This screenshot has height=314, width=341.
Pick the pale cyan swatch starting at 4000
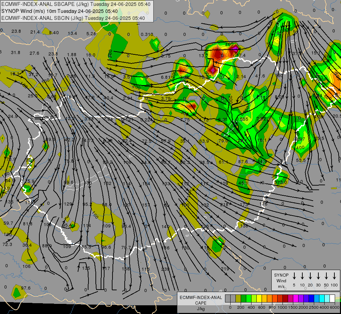tap(327, 299)
